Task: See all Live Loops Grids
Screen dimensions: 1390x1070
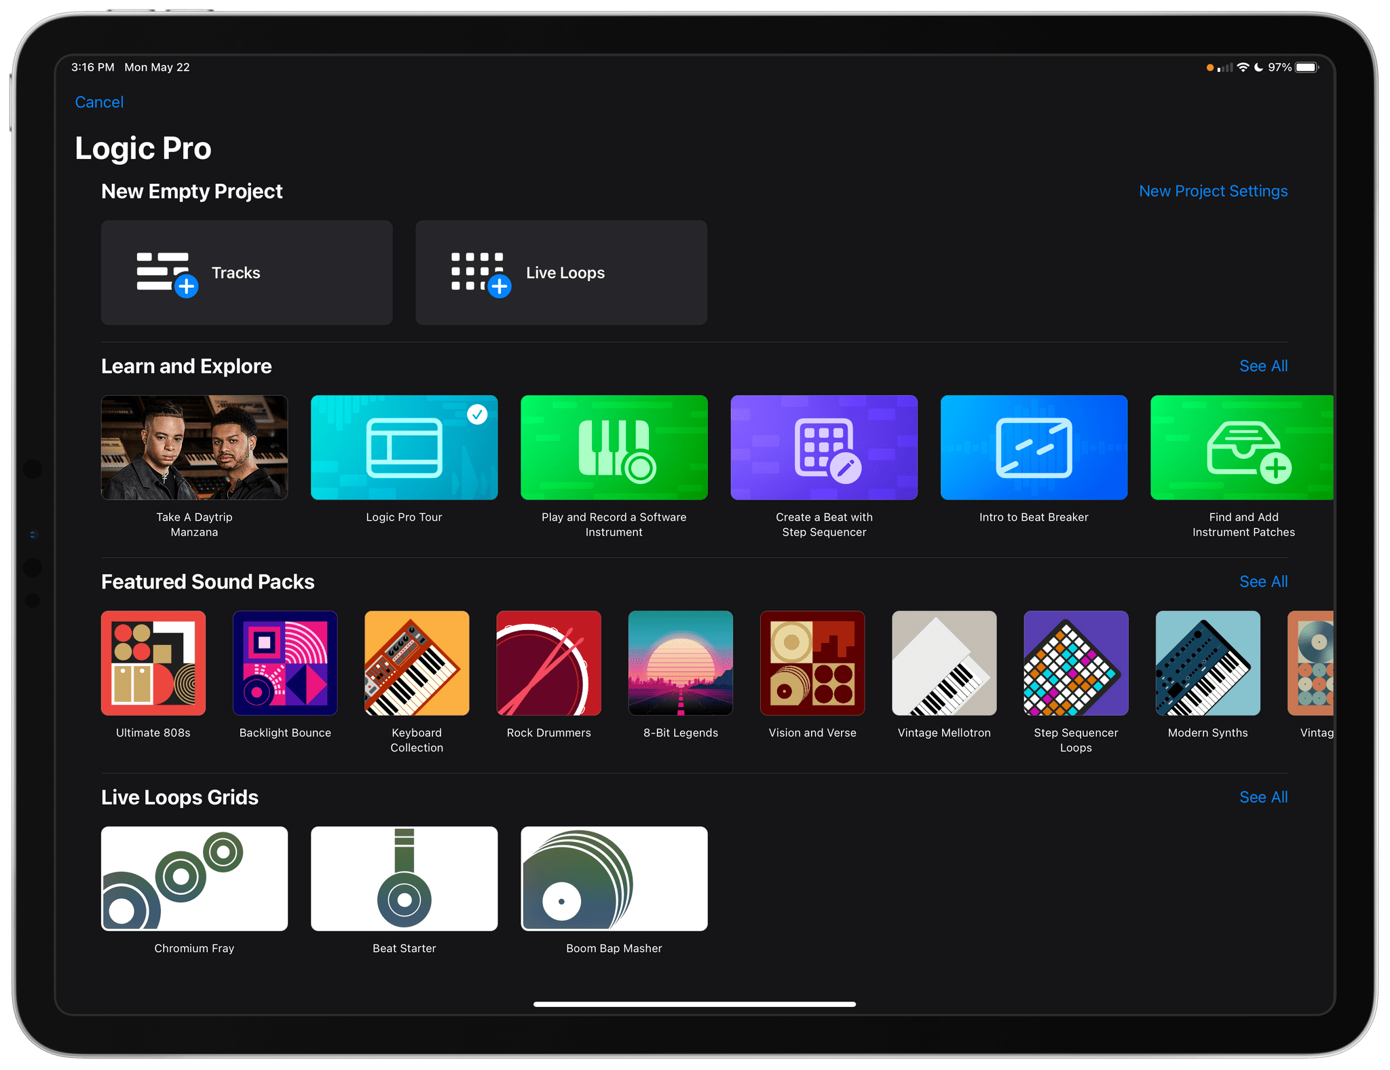Action: click(x=1263, y=797)
